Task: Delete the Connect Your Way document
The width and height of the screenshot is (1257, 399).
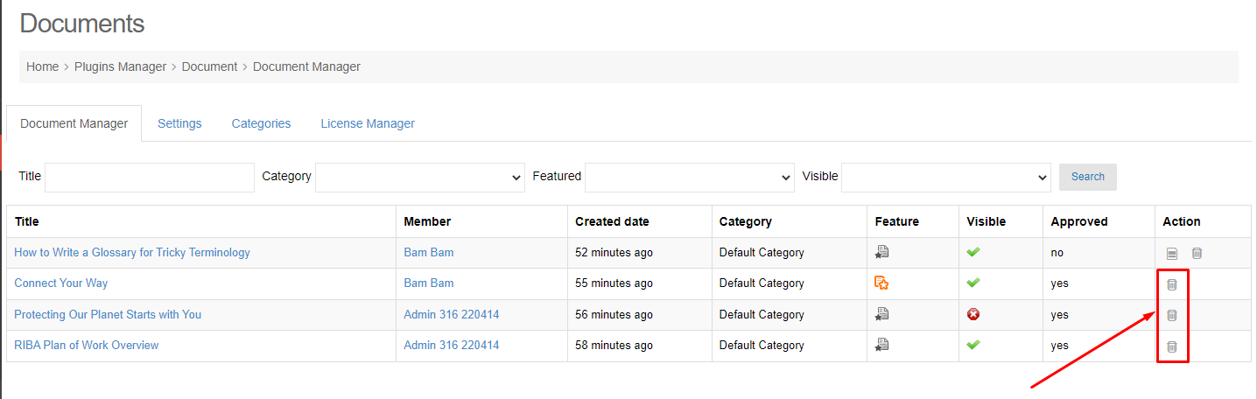Action: (x=1172, y=284)
